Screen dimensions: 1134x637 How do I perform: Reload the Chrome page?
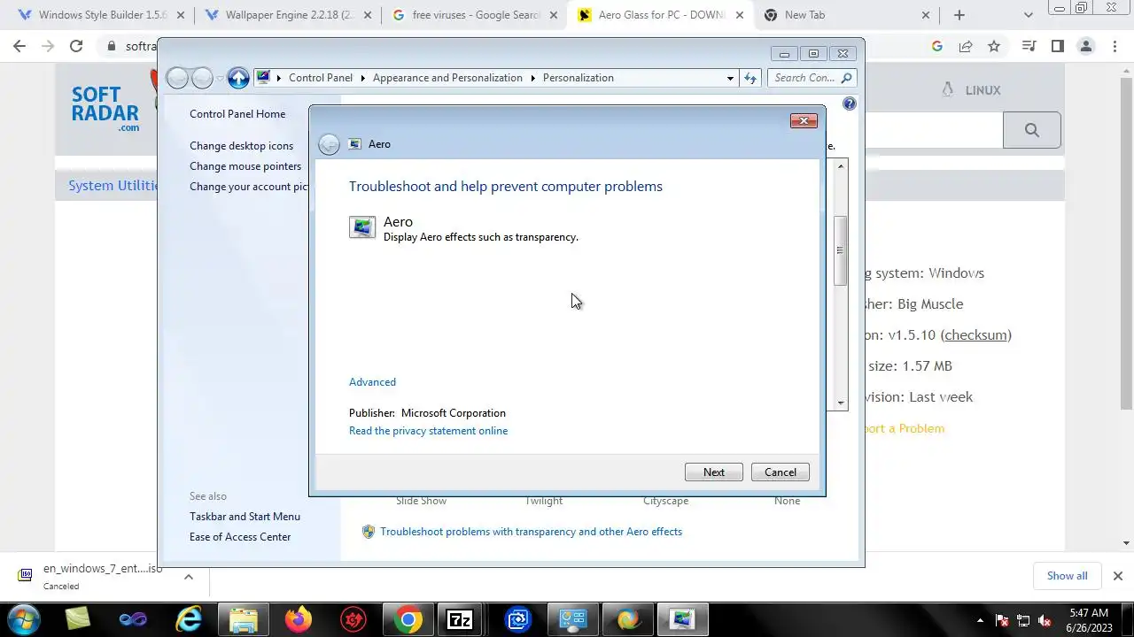(76, 46)
